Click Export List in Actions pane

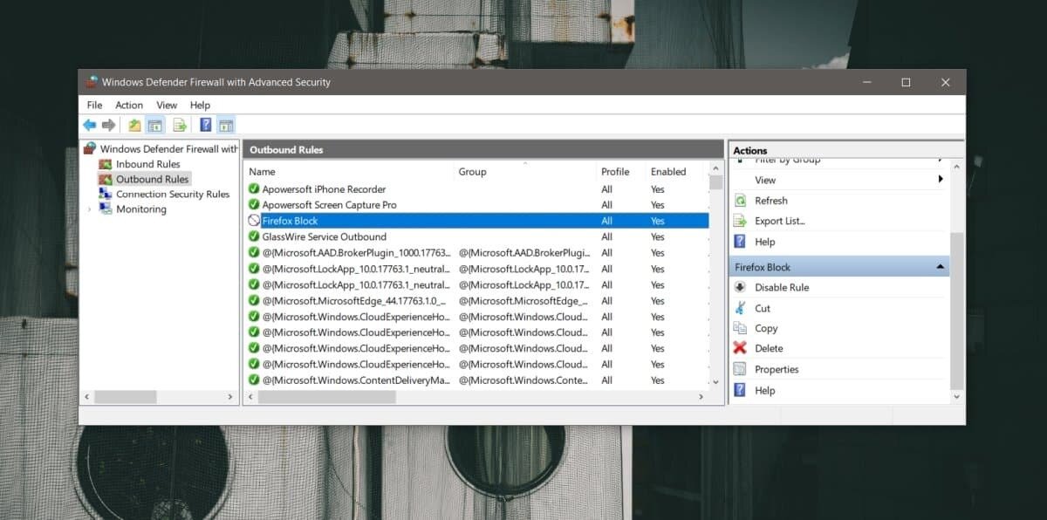click(779, 221)
